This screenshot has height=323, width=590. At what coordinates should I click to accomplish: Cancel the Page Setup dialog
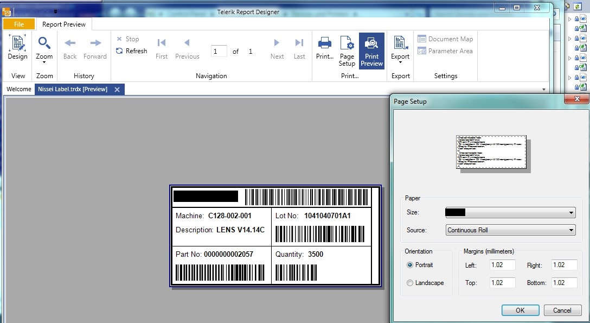click(x=562, y=310)
